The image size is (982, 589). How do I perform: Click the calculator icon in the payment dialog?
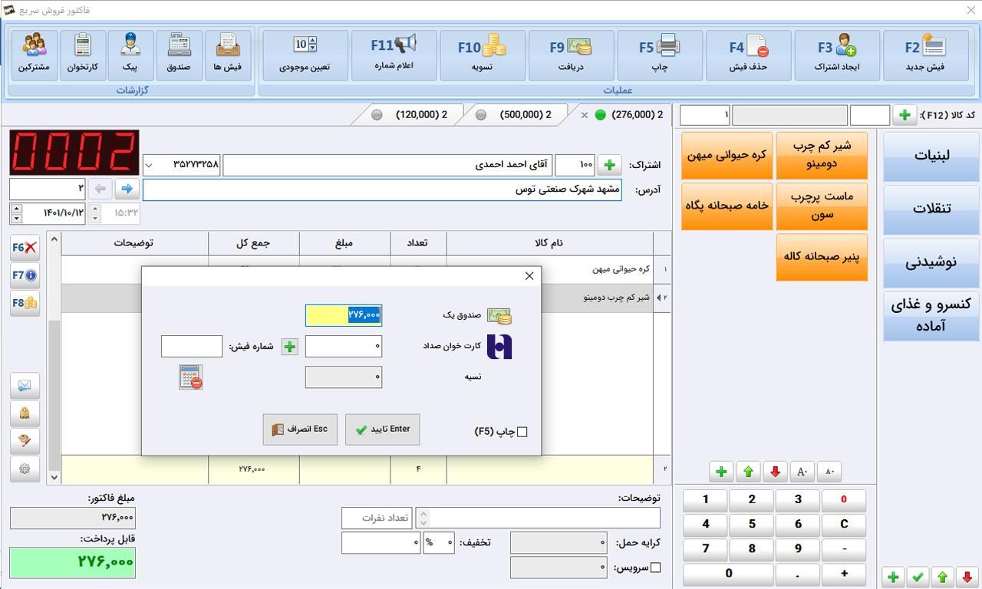click(x=190, y=377)
